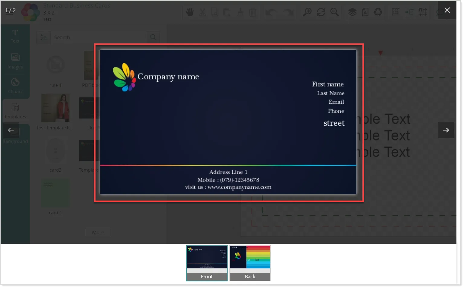The height and width of the screenshot is (288, 464).
Task: Open the Templates sidebar tab
Action: (x=15, y=111)
